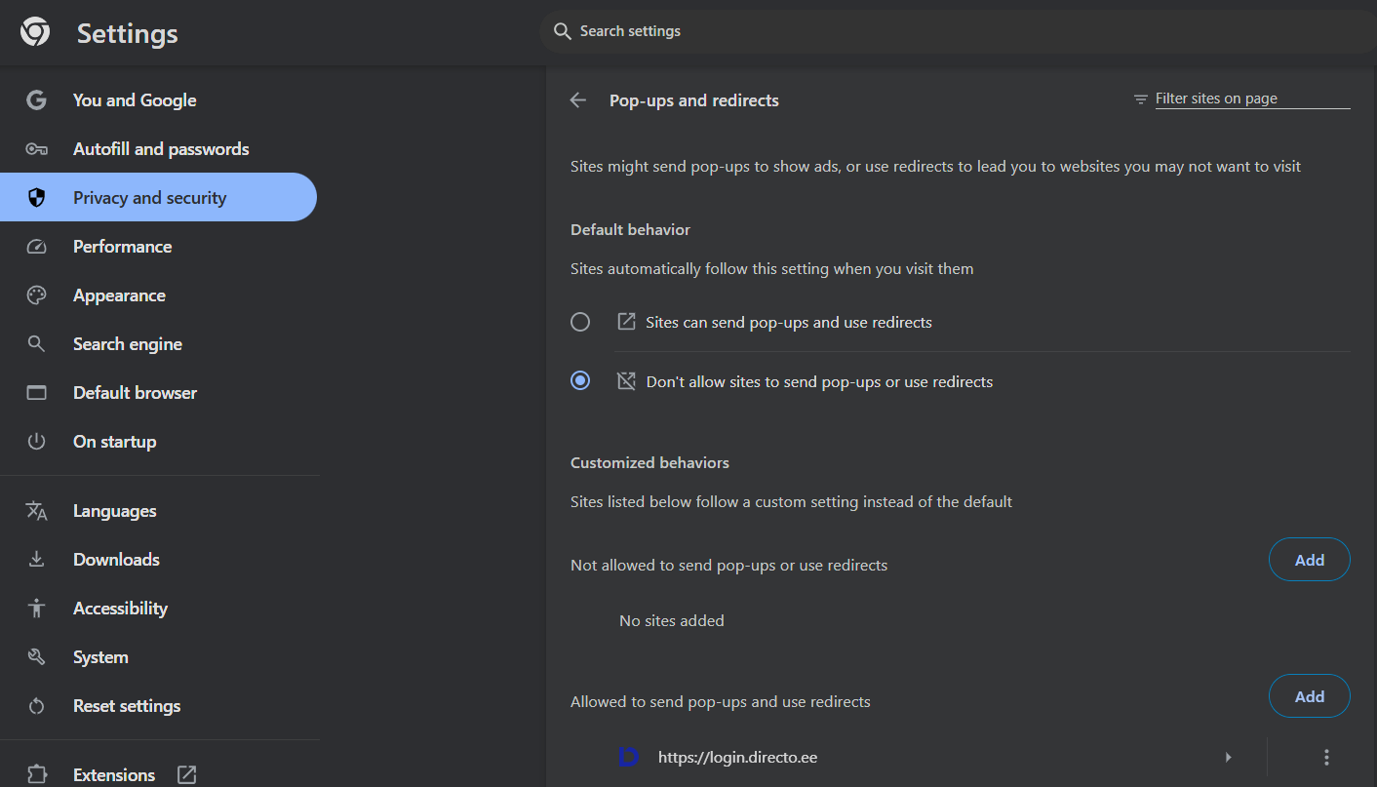Open the Search engine settings page

[x=127, y=344]
